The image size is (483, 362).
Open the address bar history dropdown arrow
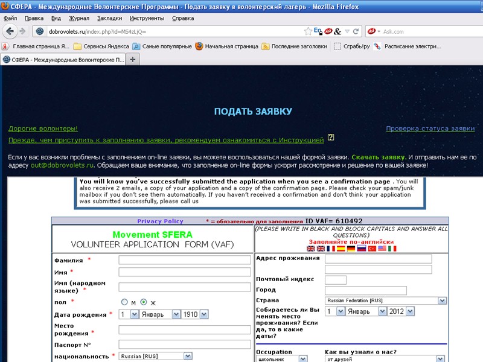click(347, 31)
